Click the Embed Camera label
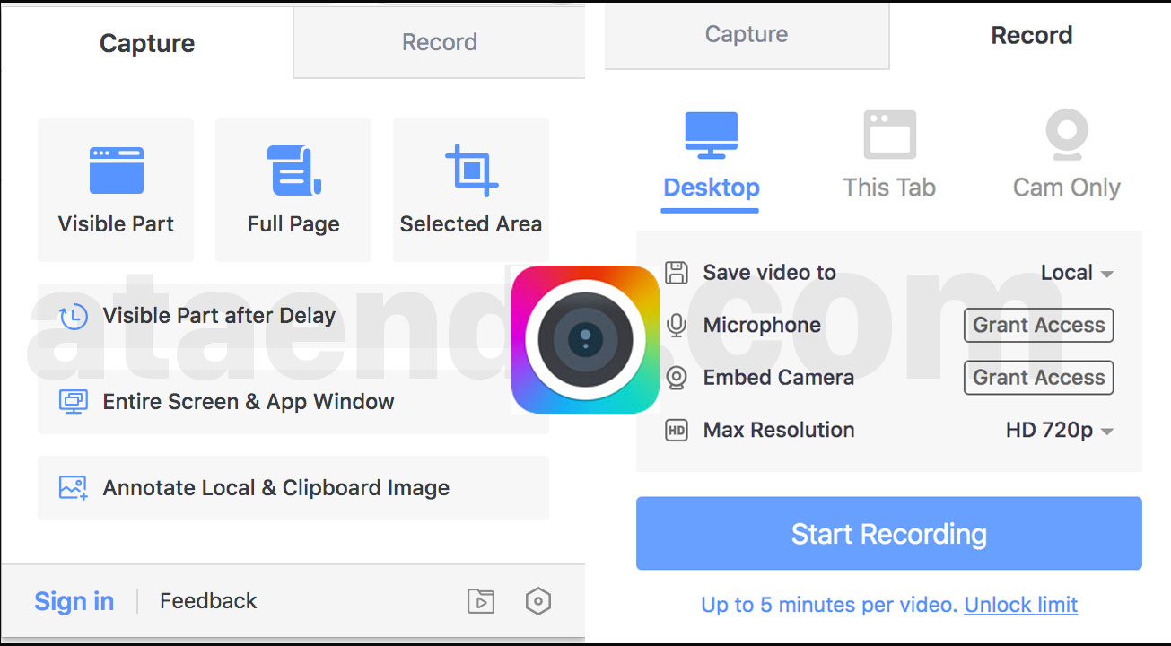Viewport: 1171px width, 646px height. point(778,378)
